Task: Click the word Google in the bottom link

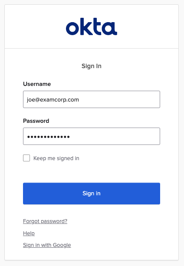Action: (x=62, y=245)
